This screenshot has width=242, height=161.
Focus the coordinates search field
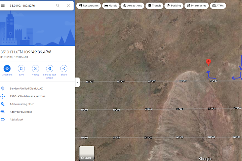tap(32, 6)
